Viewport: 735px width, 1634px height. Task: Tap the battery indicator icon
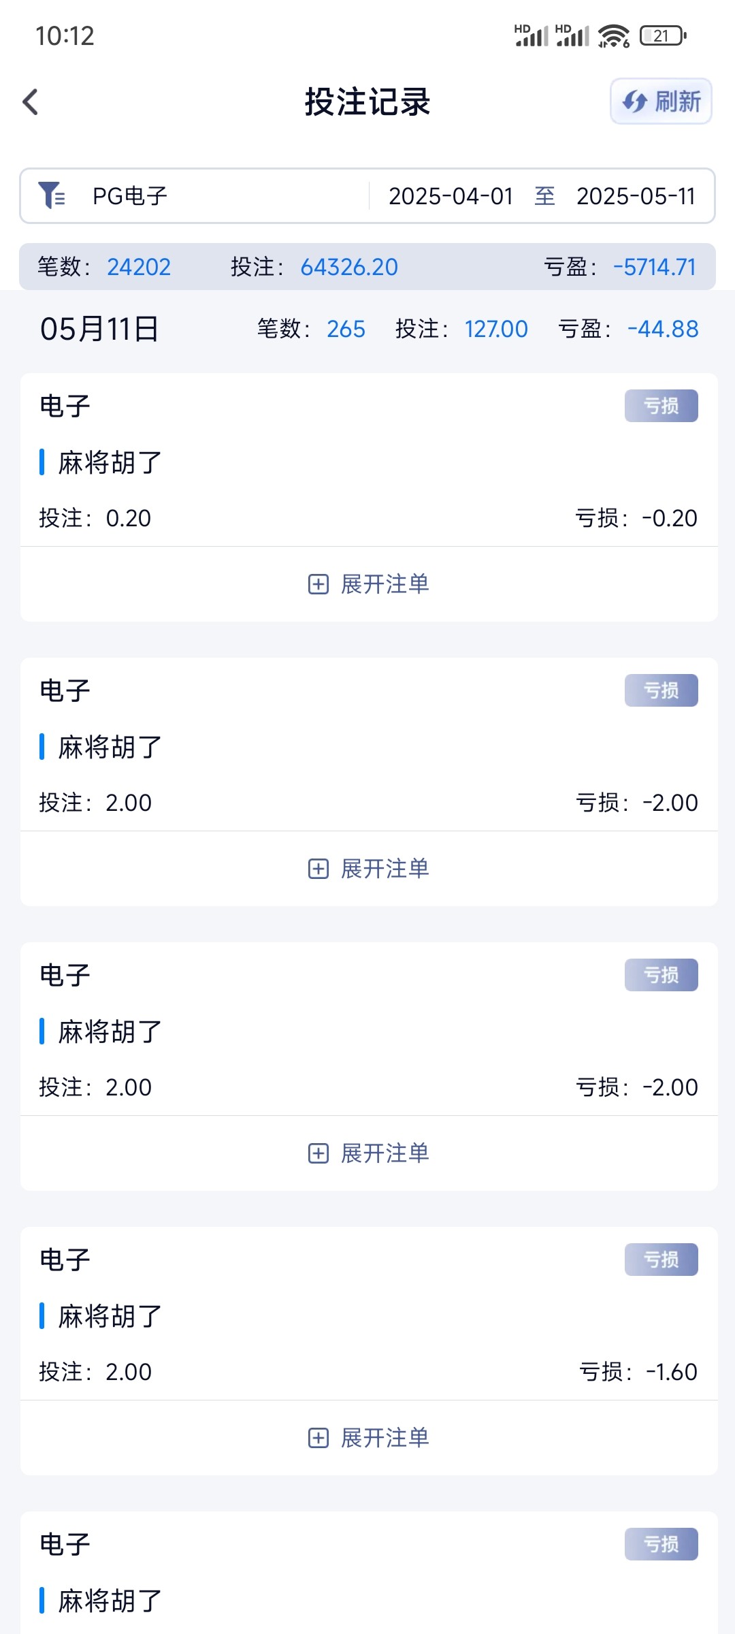pyautogui.click(x=663, y=35)
